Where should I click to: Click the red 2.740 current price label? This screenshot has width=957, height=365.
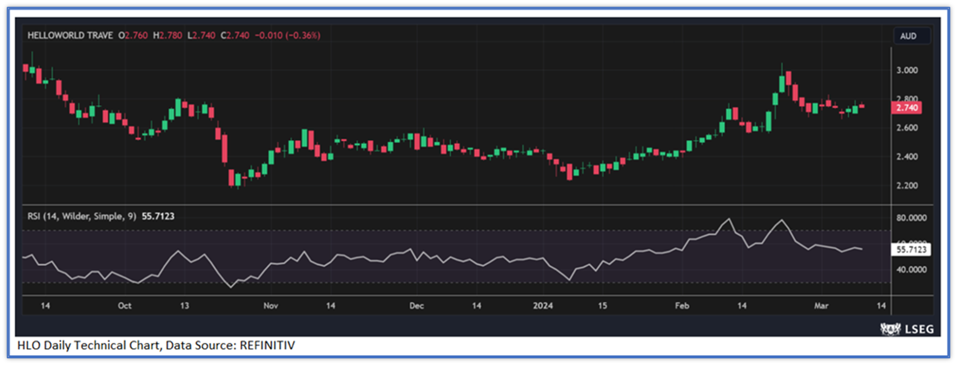point(907,108)
